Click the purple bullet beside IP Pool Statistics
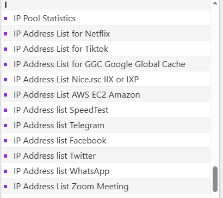223x198 pixels. pyautogui.click(x=5, y=19)
